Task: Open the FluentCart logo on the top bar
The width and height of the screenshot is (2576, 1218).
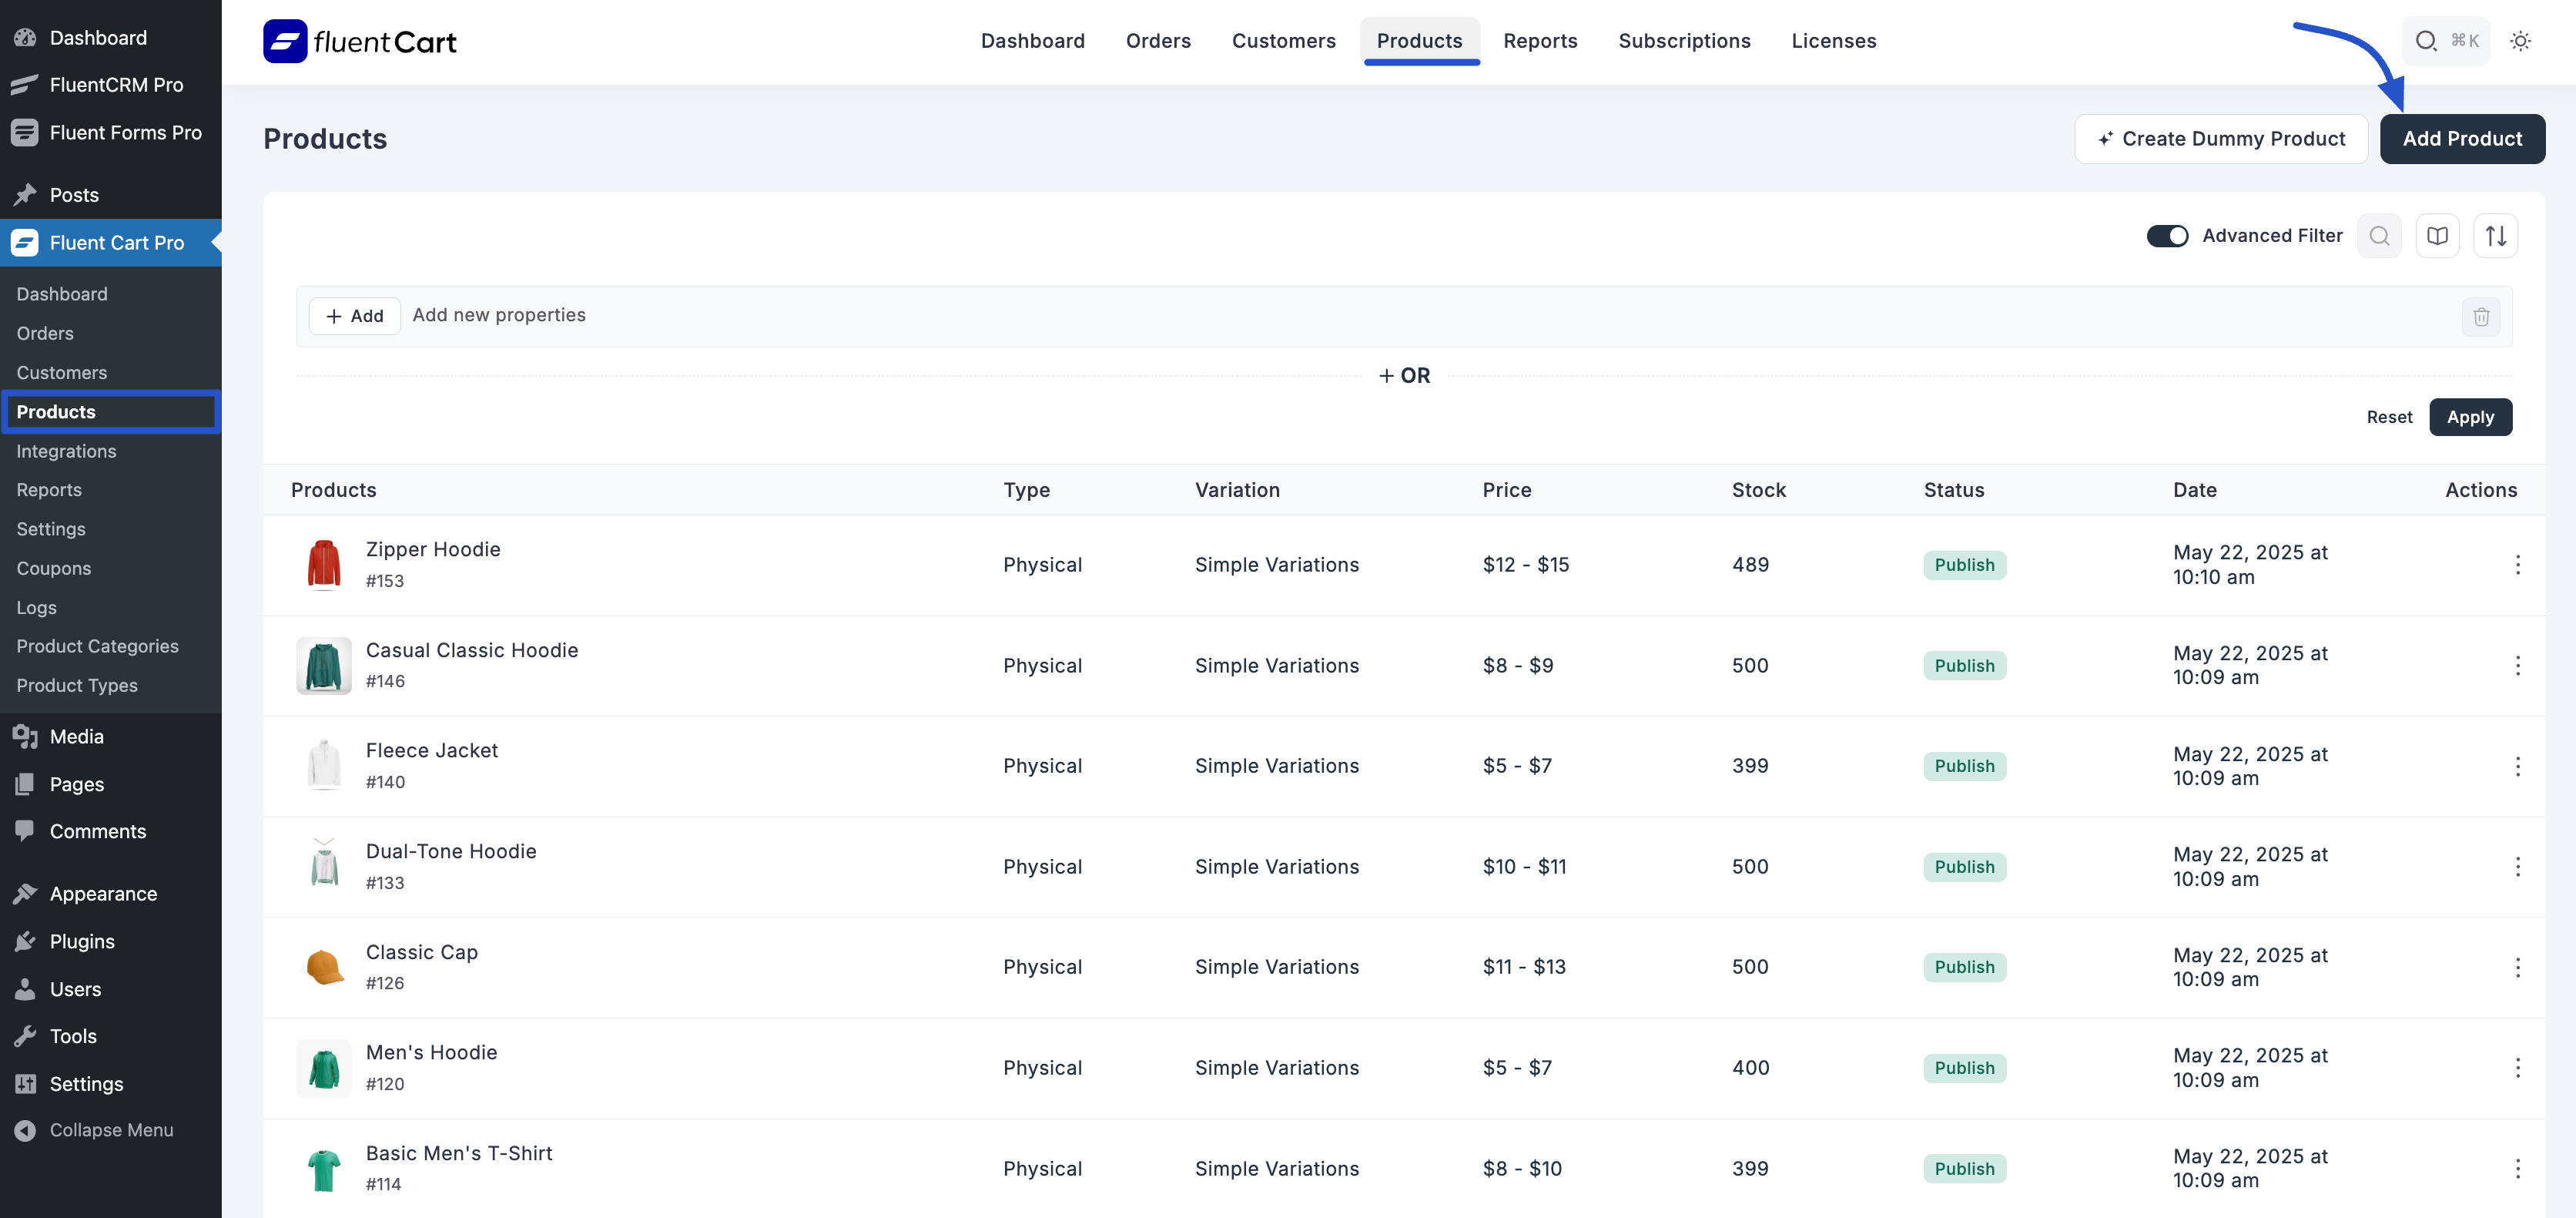Action: [x=359, y=41]
